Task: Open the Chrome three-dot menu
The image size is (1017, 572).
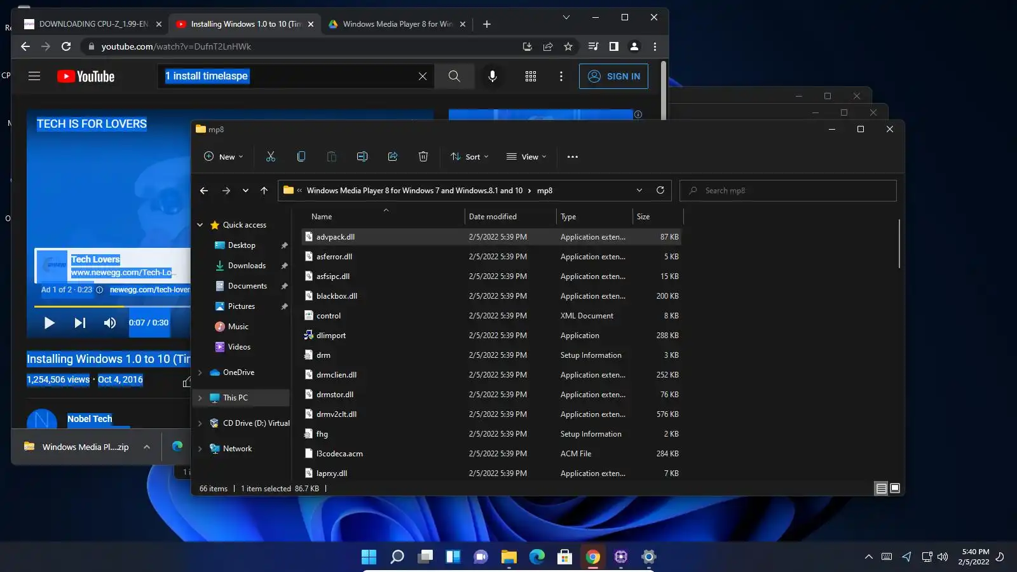Action: point(655,46)
